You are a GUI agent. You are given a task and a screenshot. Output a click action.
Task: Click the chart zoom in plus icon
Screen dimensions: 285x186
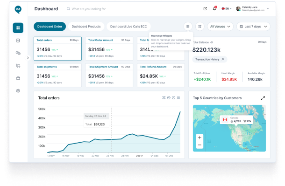pyautogui.click(x=169, y=98)
